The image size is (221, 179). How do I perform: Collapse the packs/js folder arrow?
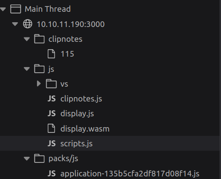point(27,159)
